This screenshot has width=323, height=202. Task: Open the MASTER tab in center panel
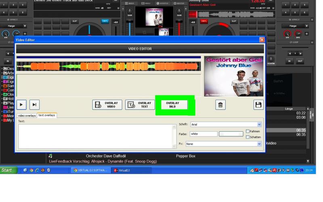click(178, 3)
